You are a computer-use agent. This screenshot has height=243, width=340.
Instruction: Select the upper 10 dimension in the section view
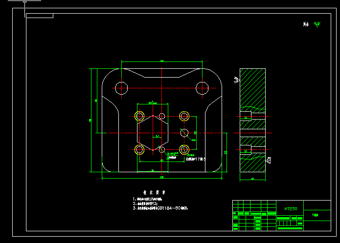tap(246, 118)
